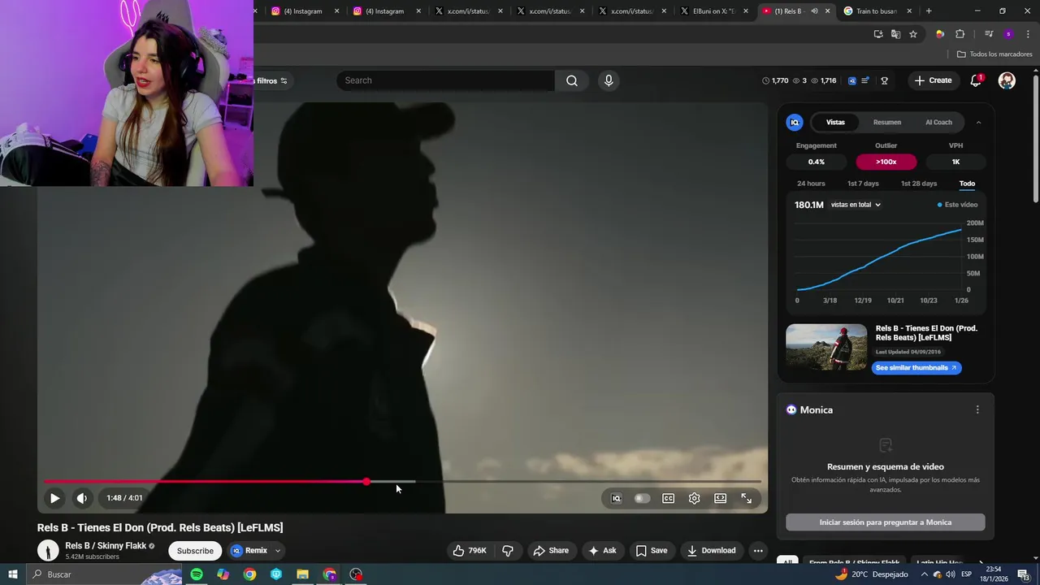Mute the video with the speaker icon
The width and height of the screenshot is (1040, 585).
click(x=82, y=498)
